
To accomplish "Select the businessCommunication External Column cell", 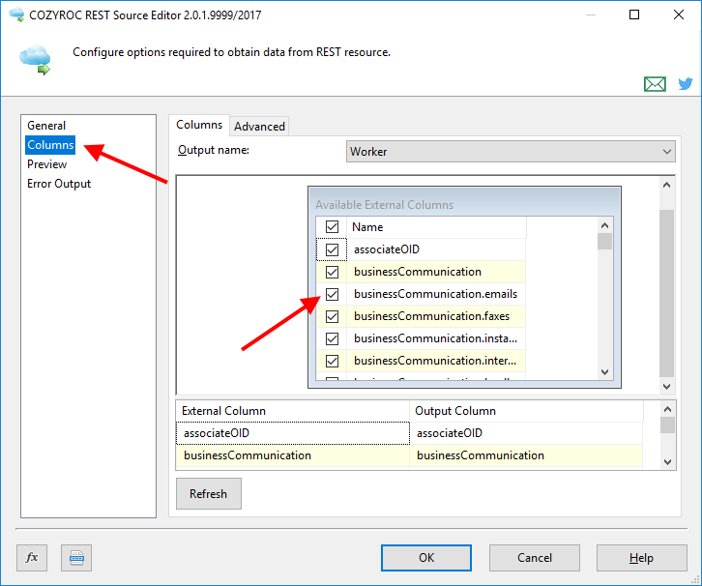I will point(293,455).
